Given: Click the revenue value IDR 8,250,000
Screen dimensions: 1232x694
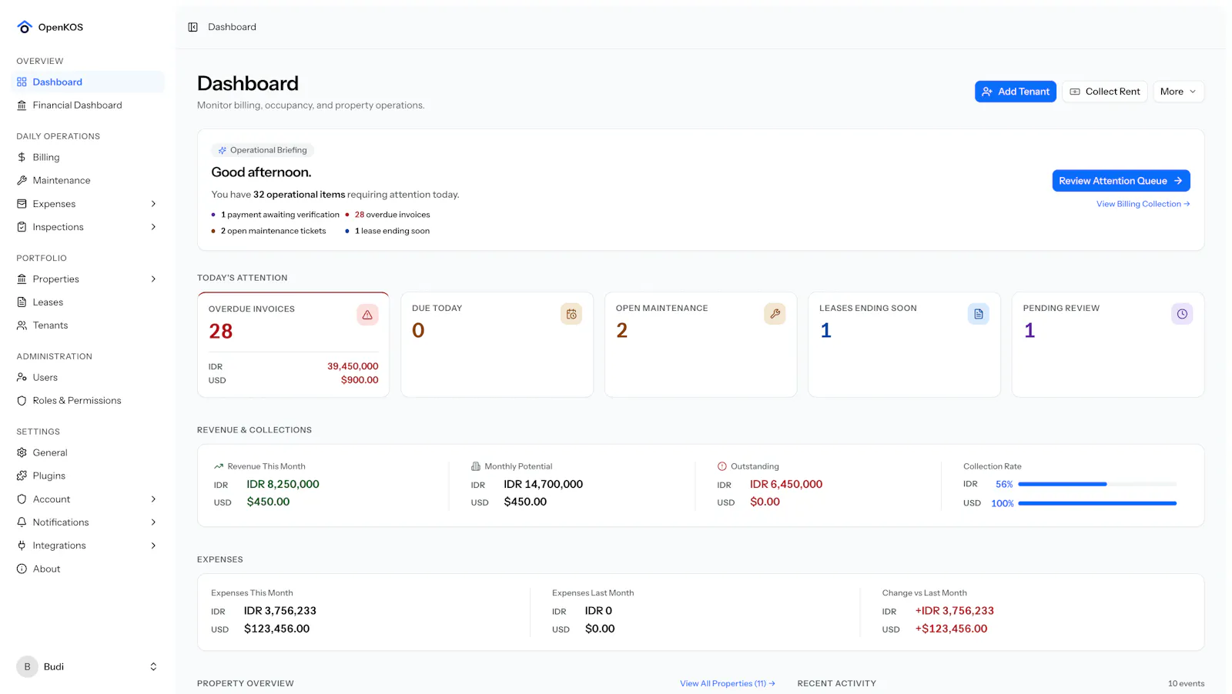Looking at the screenshot, I should (x=283, y=485).
